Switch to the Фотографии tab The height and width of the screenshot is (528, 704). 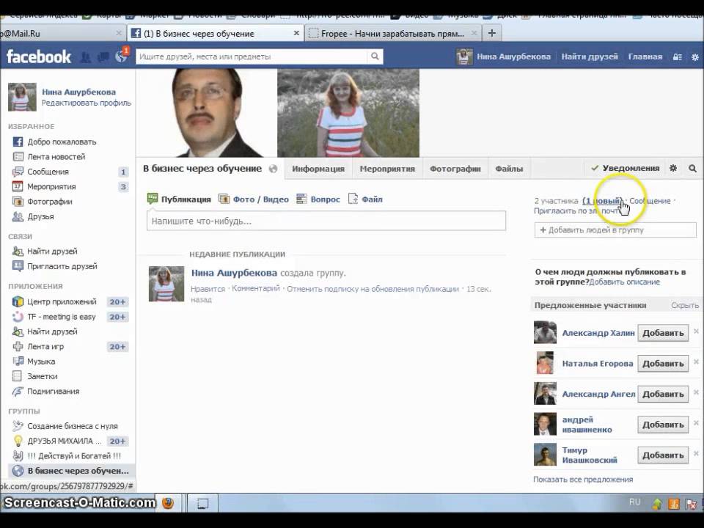[x=455, y=169]
